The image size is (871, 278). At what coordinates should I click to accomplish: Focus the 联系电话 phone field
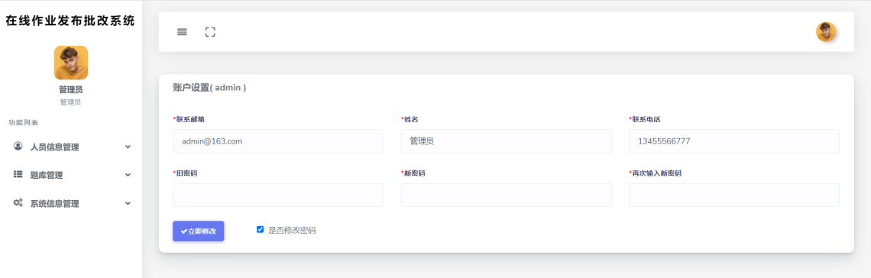click(733, 141)
